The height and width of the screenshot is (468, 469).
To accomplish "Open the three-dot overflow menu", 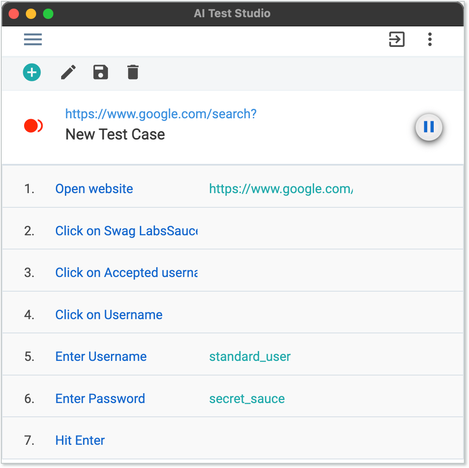I will point(430,39).
